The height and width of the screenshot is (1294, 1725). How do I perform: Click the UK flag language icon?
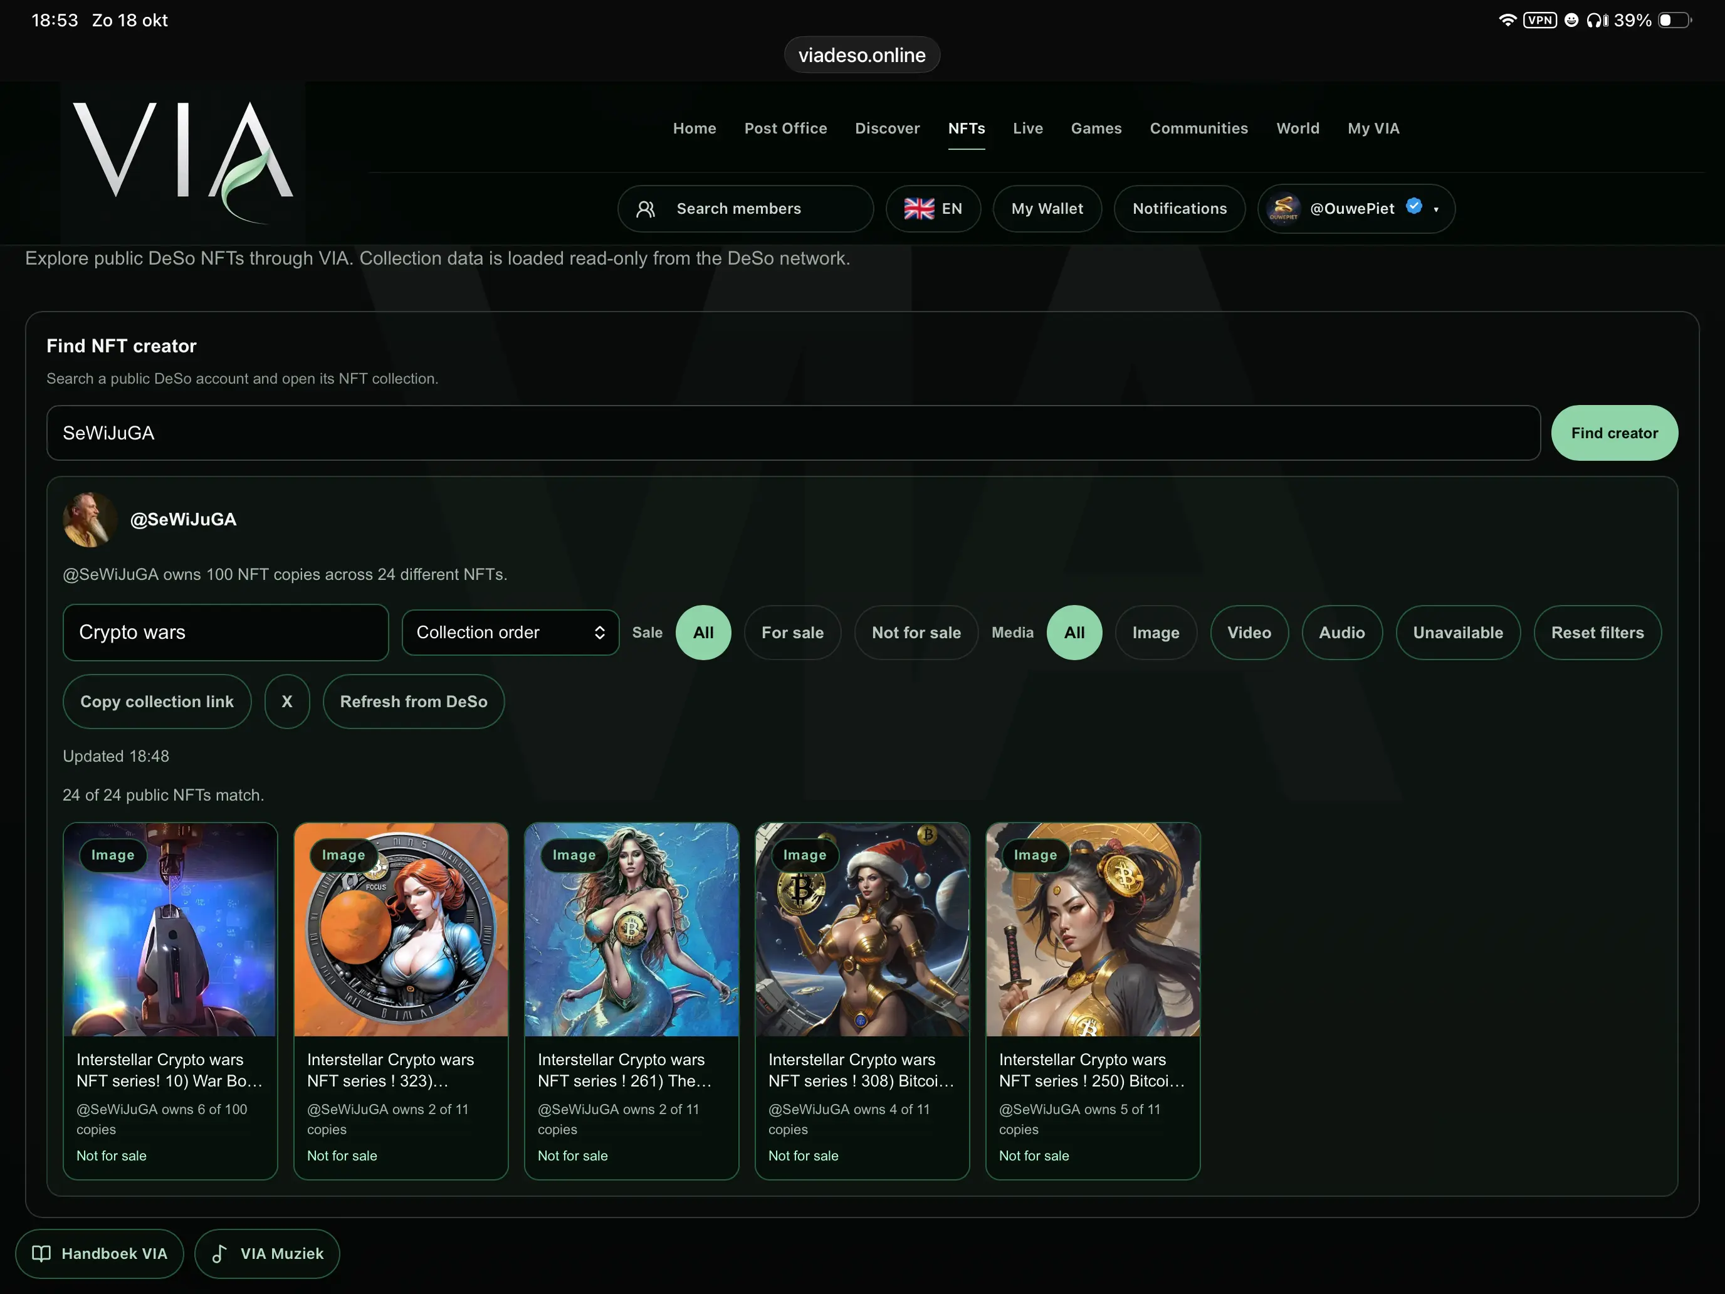pyautogui.click(x=919, y=209)
